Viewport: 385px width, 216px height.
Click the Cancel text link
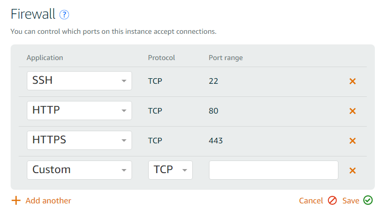tap(311, 200)
